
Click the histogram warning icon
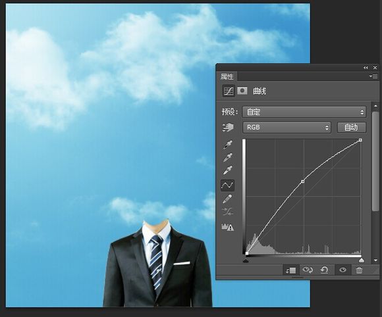pyautogui.click(x=227, y=227)
